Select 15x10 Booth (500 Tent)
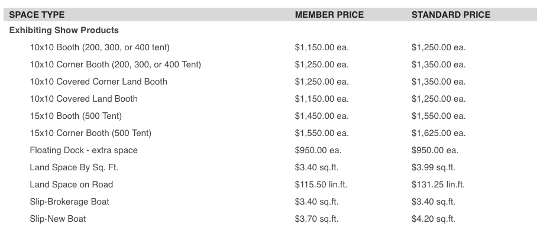This screenshot has width=540, height=230. 76,116
